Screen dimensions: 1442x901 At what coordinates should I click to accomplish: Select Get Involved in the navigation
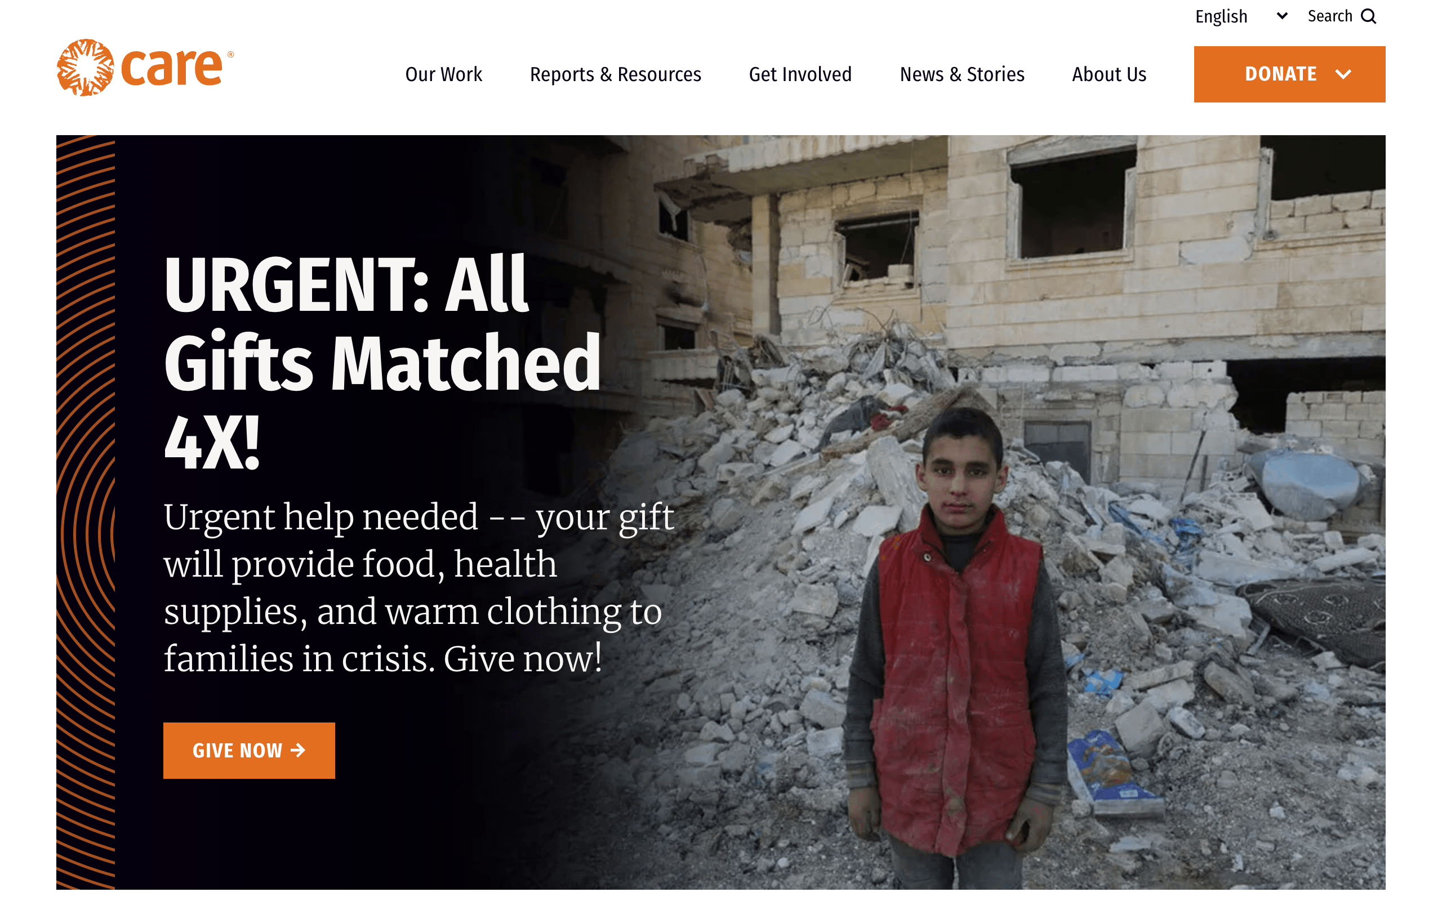[x=800, y=74]
